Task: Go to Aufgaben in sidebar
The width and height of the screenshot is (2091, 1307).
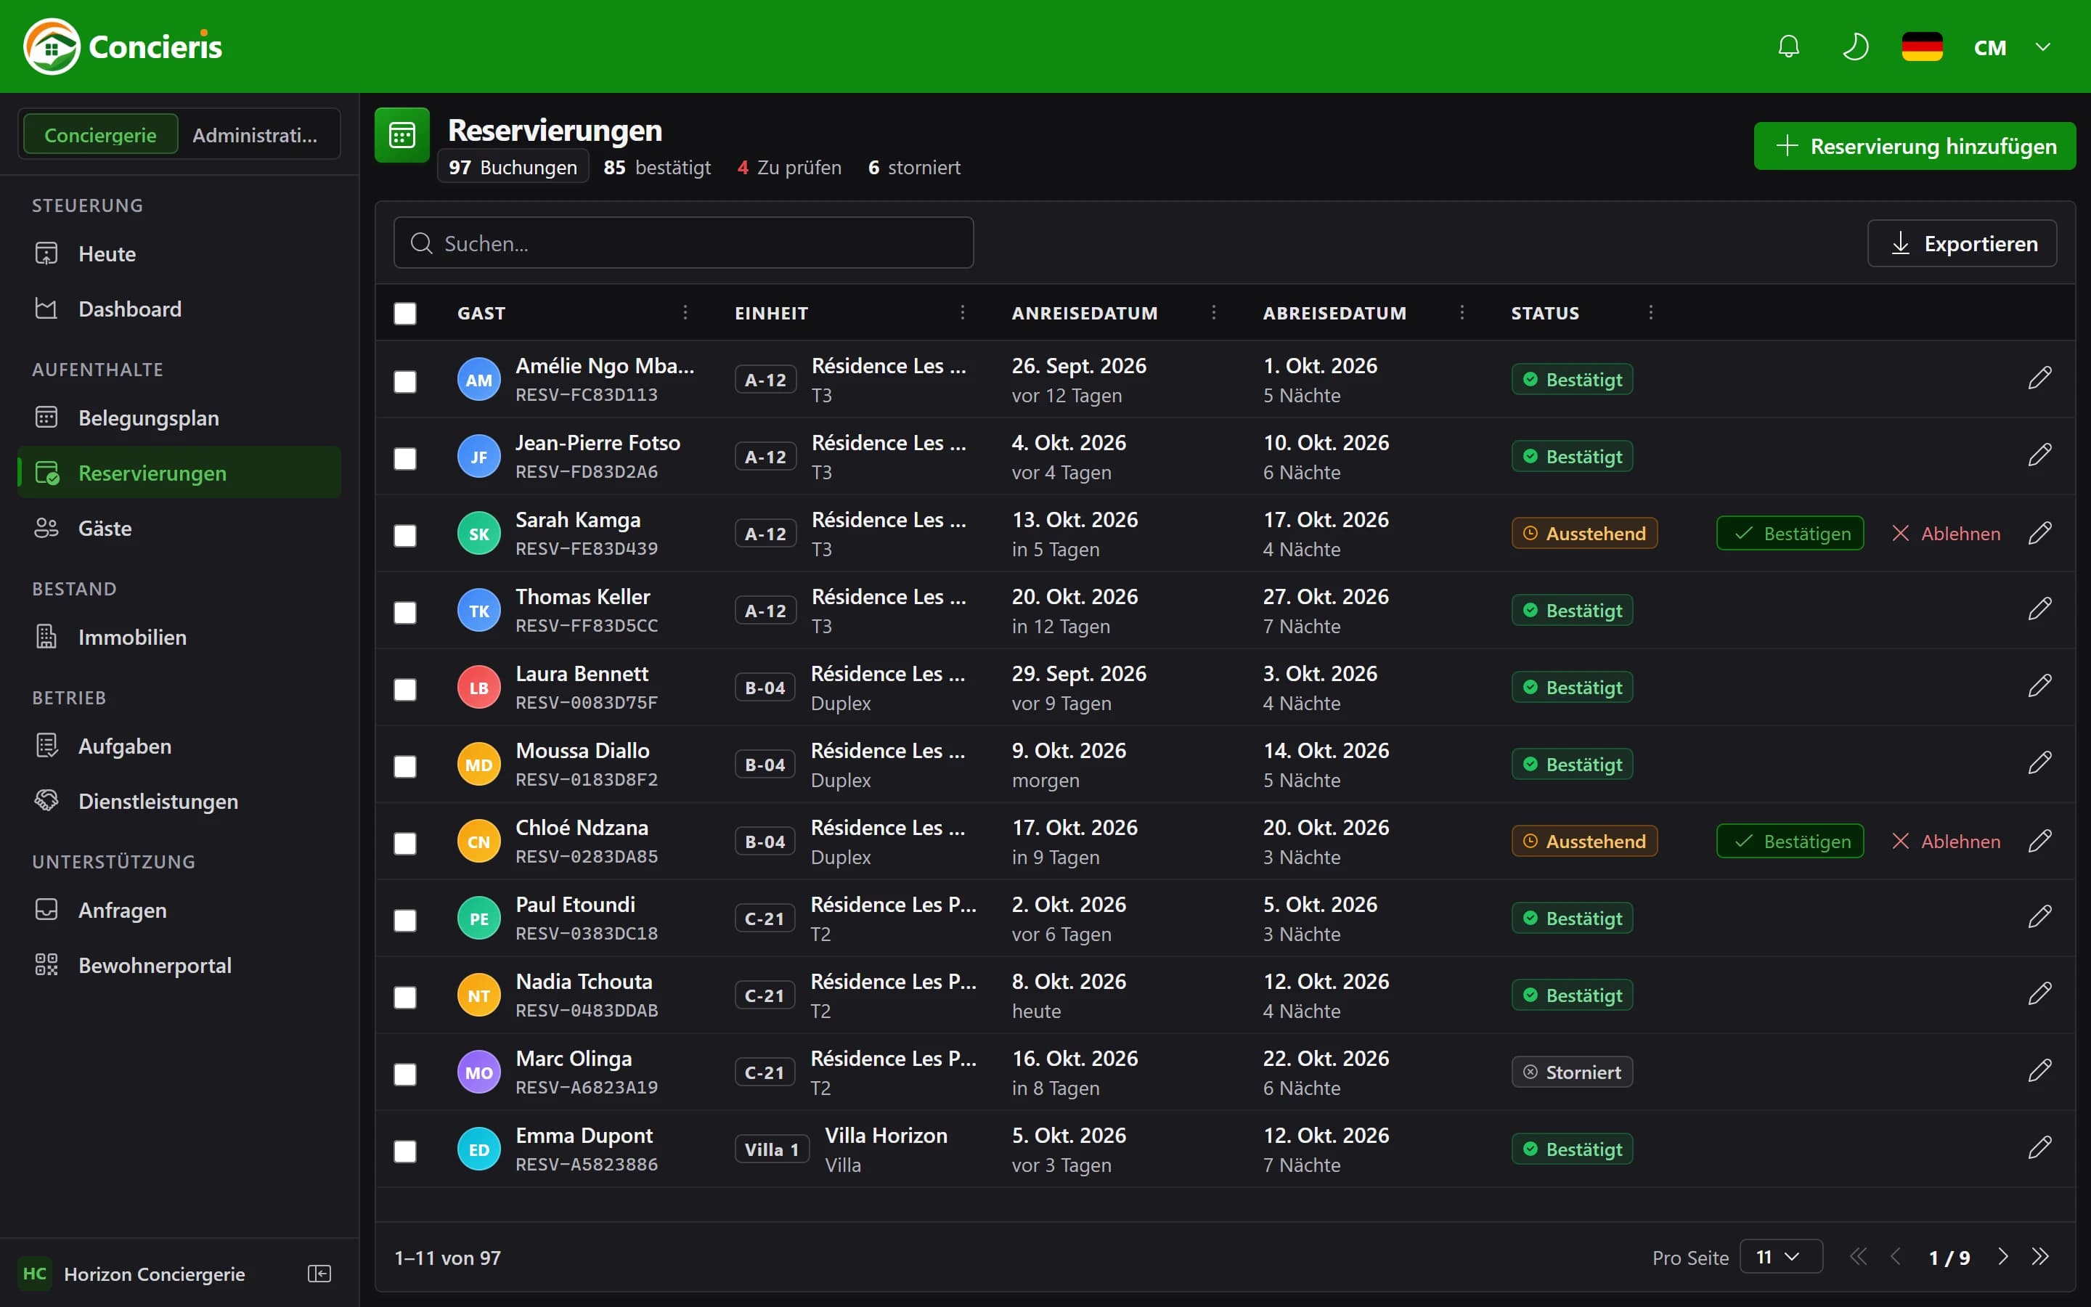Action: click(x=180, y=745)
